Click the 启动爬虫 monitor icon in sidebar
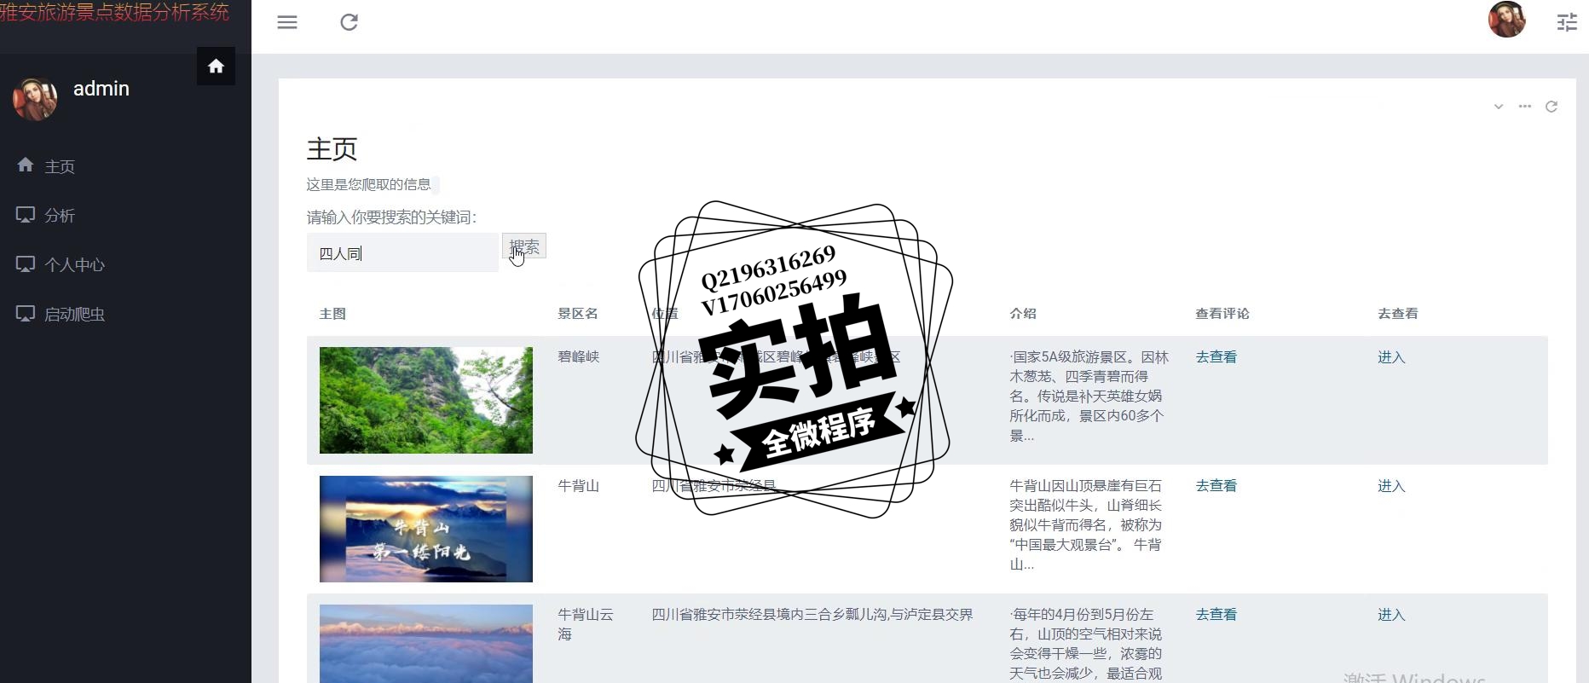Viewport: 1589px width, 683px height. [26, 313]
